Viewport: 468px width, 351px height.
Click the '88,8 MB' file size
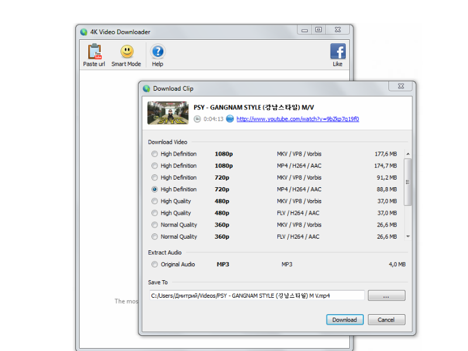[x=387, y=189]
